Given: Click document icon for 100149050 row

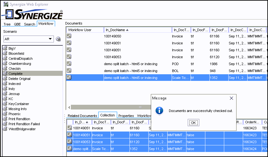Looking at the screenshot, I should tap(69, 36).
